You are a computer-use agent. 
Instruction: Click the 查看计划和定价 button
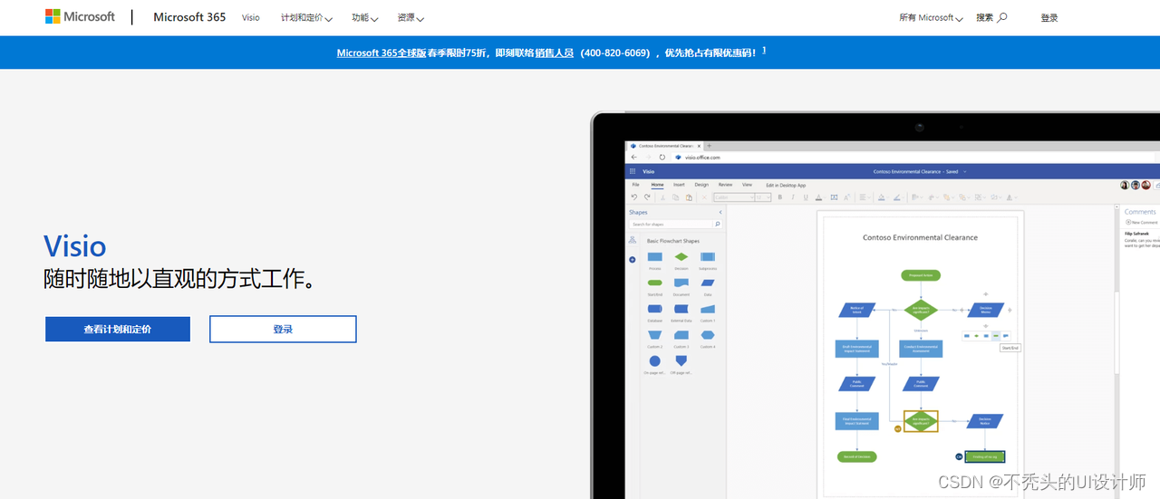pos(118,329)
